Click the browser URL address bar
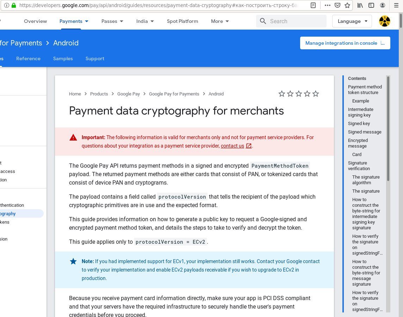Screen dimensions: 403x317 pyautogui.click(x=158, y=5)
